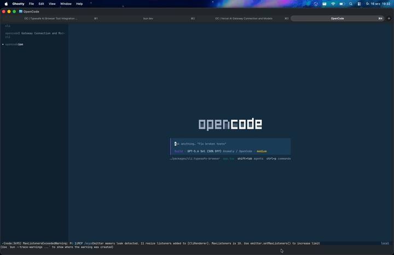Click the GPT model name in the prompt
The height and width of the screenshot is (255, 394).
(204, 151)
